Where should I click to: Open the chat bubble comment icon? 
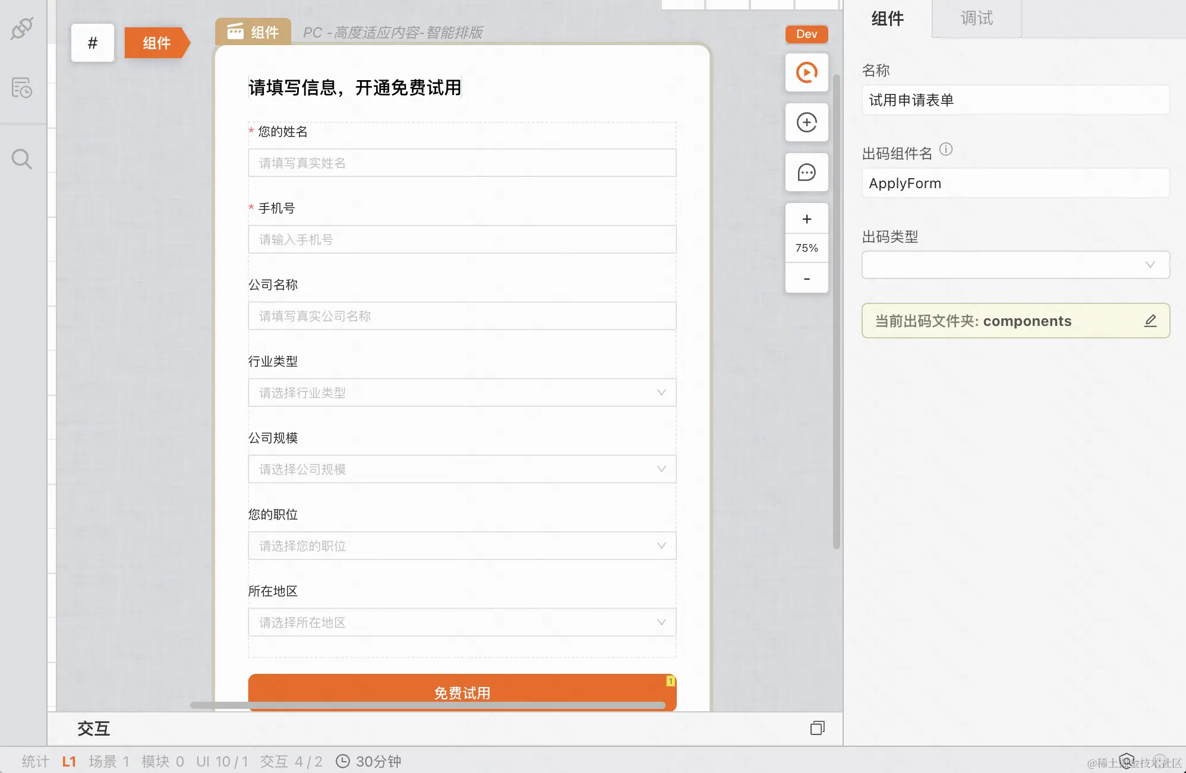pyautogui.click(x=806, y=173)
